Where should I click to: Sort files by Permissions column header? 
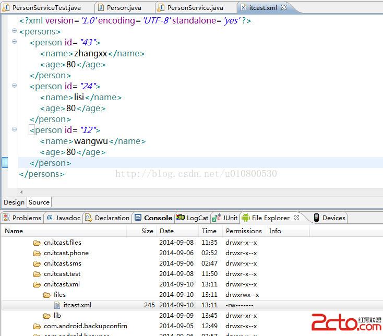point(244,231)
